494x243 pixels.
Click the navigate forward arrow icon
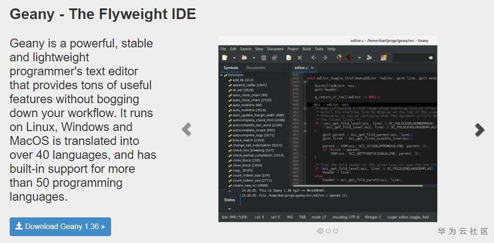tap(325, 58)
